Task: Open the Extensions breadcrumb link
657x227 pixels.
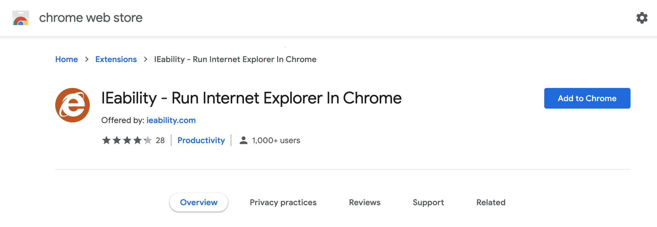Action: [116, 59]
